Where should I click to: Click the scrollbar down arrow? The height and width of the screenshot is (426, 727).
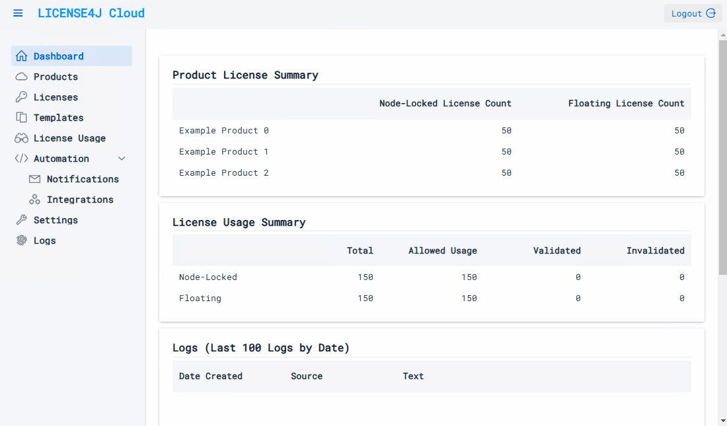pyautogui.click(x=723, y=421)
